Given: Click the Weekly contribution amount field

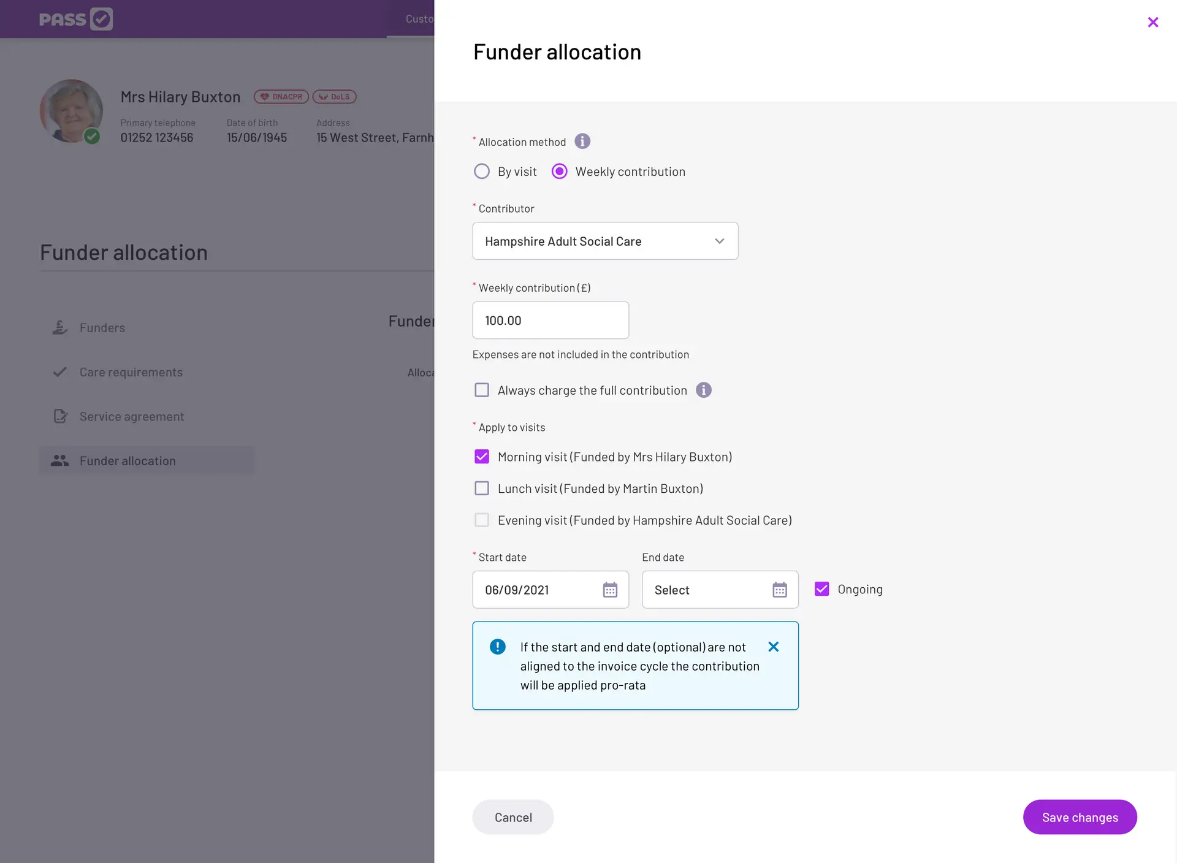Looking at the screenshot, I should pyautogui.click(x=550, y=320).
